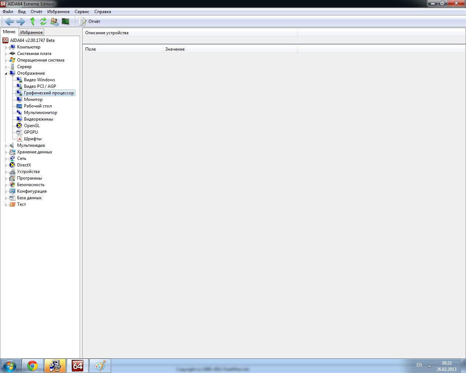The image size is (466, 373).
Task: Click the Системная плата icon
Action: coord(12,54)
